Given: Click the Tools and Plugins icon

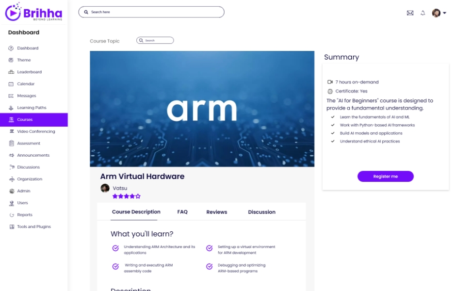Looking at the screenshot, I should tap(12, 227).
